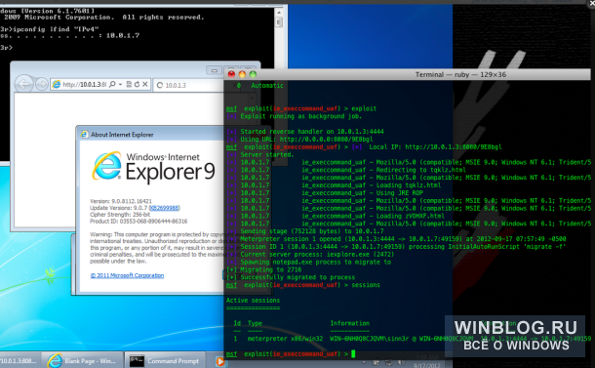Click the green cursor at final msf prompt
This screenshot has height=368, width=595.
click(353, 354)
